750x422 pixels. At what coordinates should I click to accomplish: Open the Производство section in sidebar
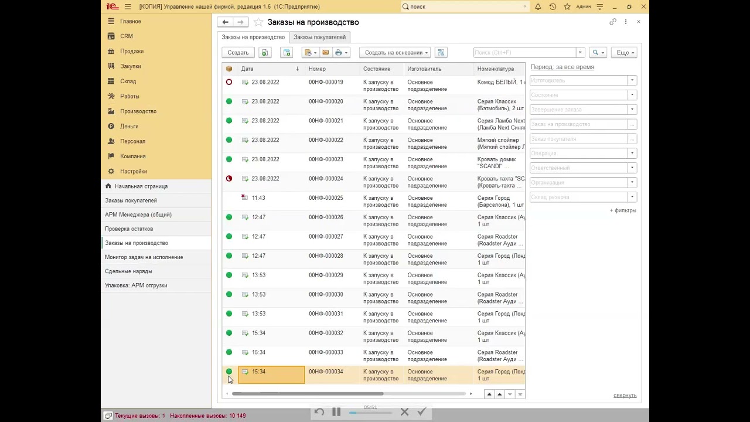[138, 111]
